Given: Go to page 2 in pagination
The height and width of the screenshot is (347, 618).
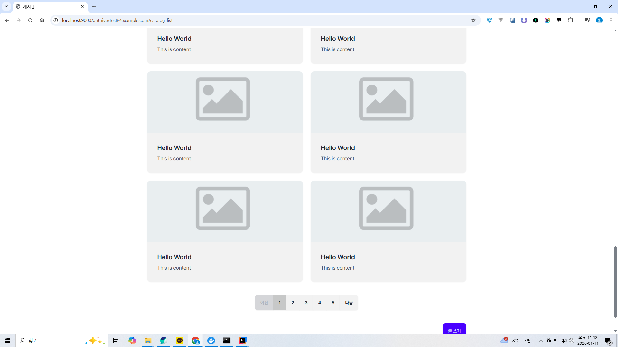Looking at the screenshot, I should (293, 303).
